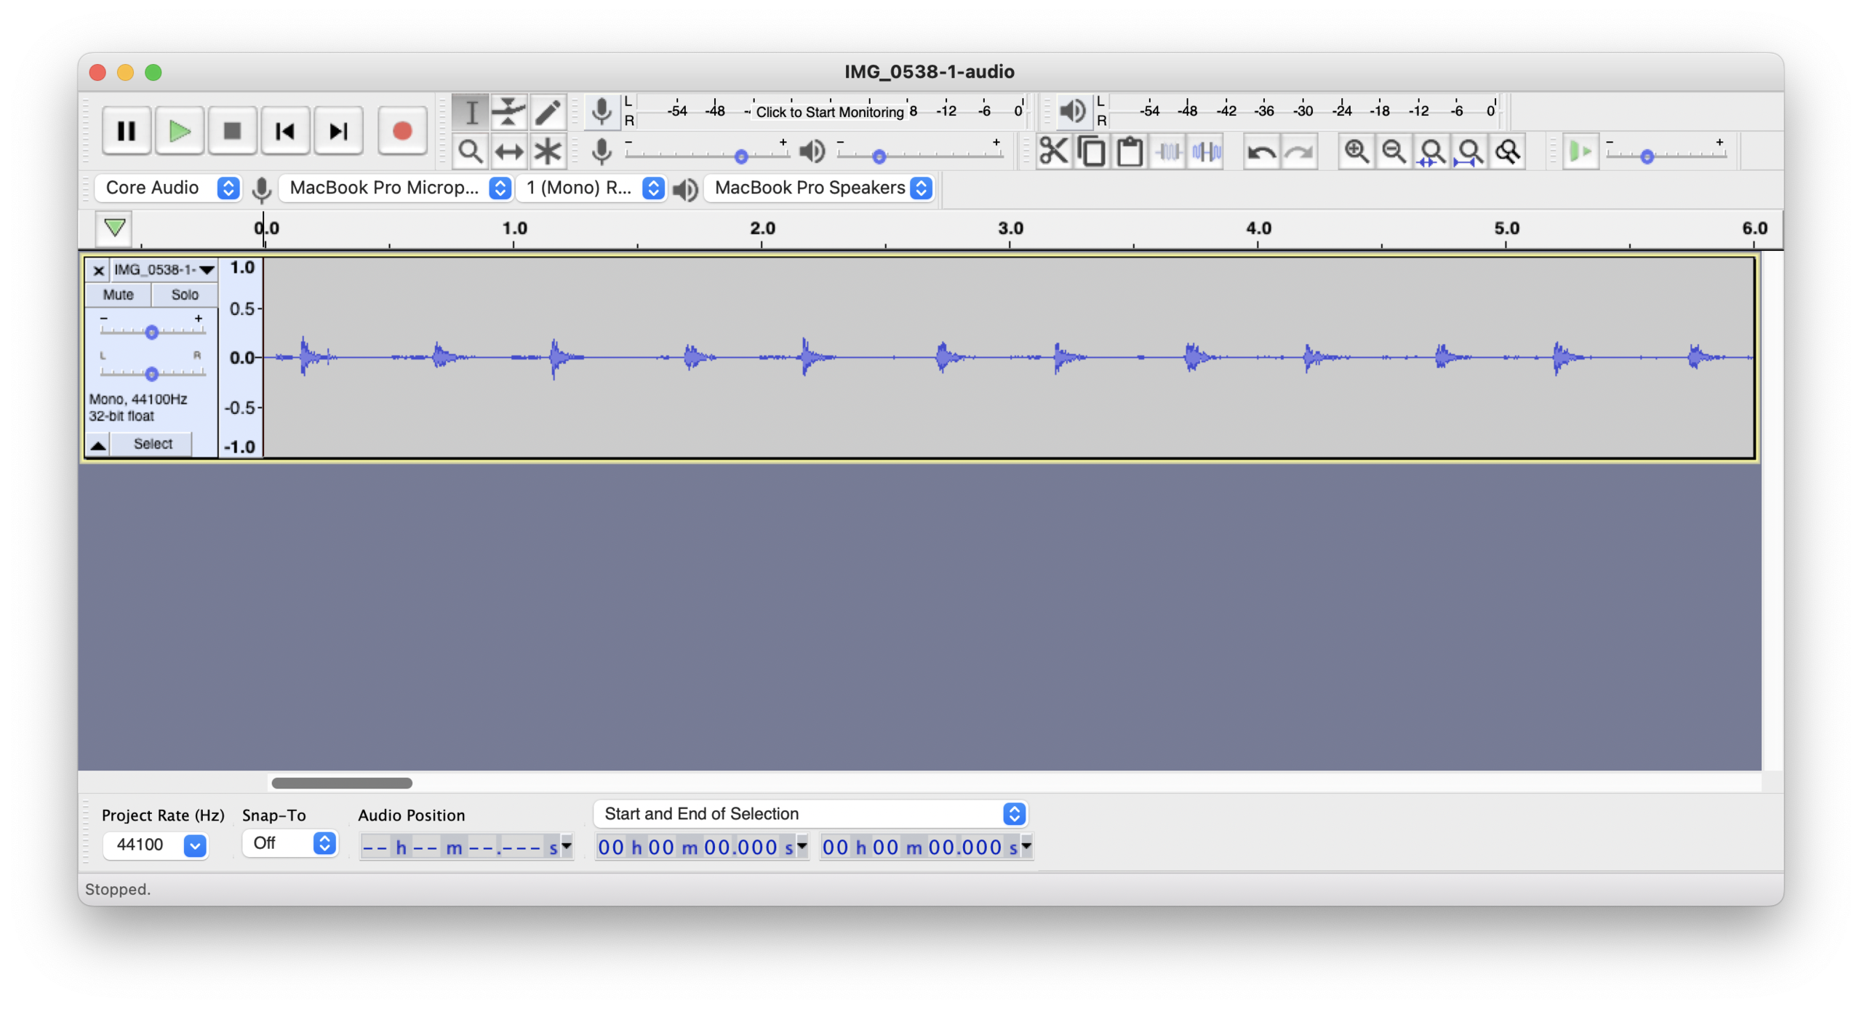Screen dimensions: 1862x1009
Task: Click Click to Start Monitoring meter
Action: pyautogui.click(x=829, y=111)
